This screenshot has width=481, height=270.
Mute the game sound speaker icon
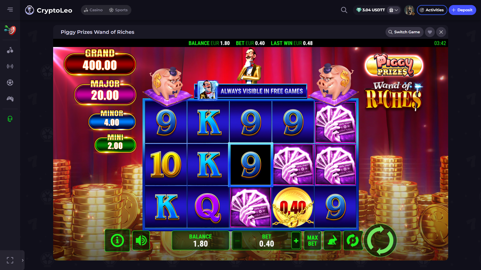[x=141, y=240]
